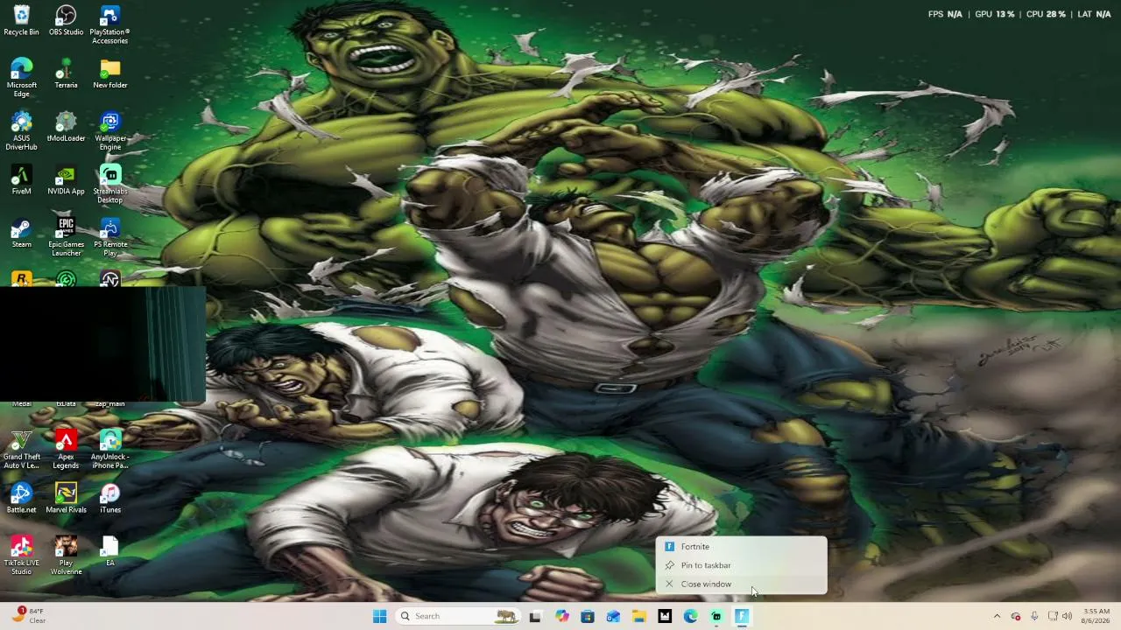This screenshot has width=1121, height=630.
Task: Select the Grand Theft Auto V desktop icon
Action: click(22, 450)
